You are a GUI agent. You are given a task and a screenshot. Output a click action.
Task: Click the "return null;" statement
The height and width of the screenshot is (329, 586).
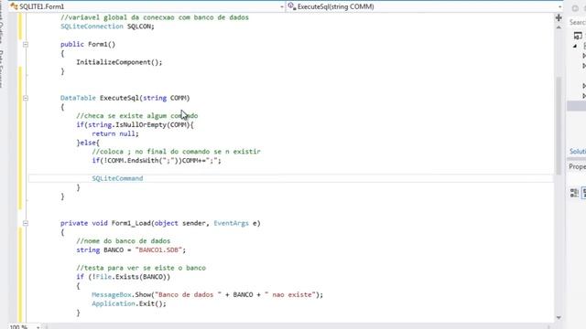[115, 134]
